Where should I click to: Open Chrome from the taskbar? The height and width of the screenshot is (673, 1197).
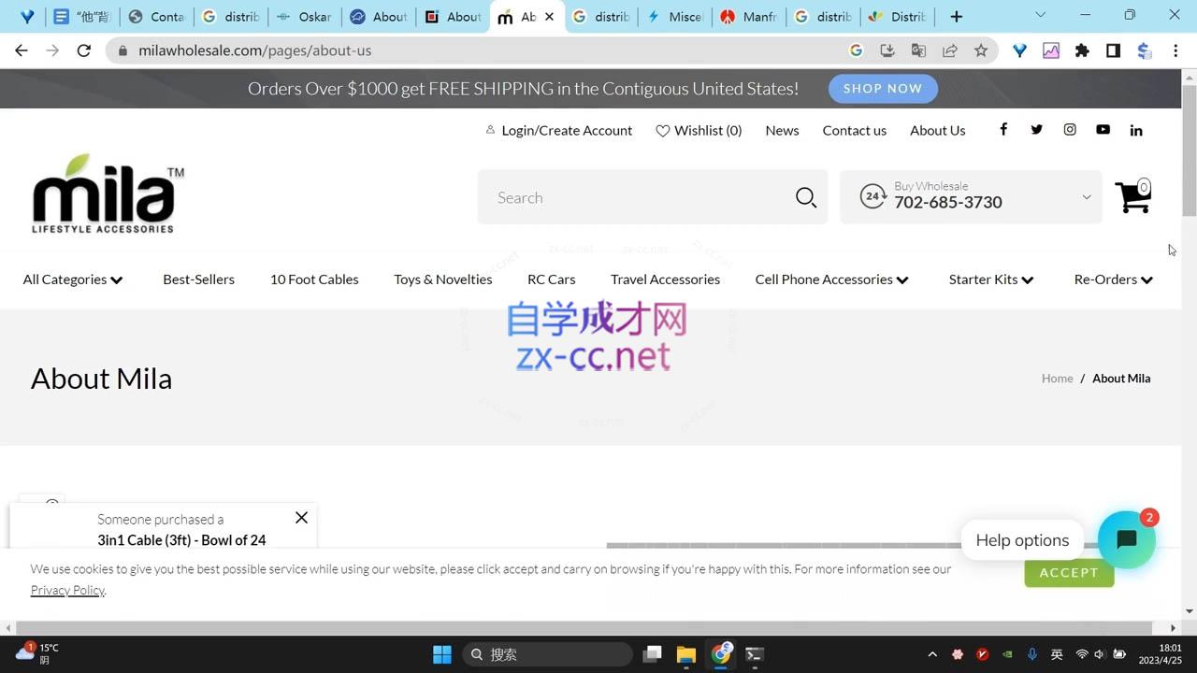click(x=721, y=654)
